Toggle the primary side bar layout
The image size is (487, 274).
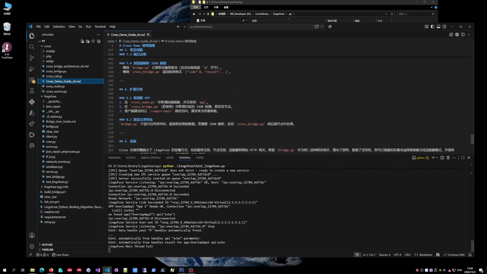432,26
